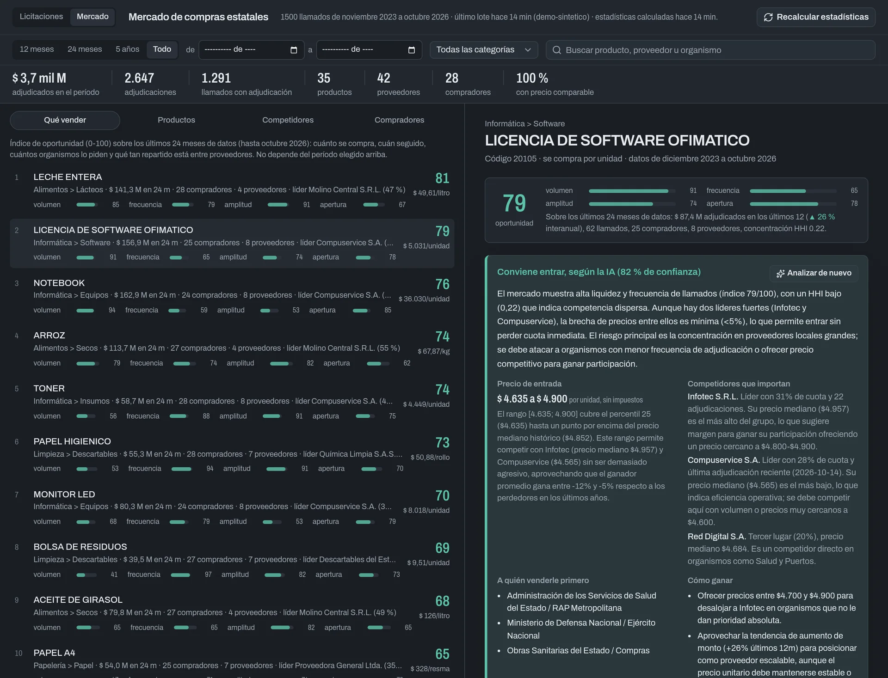Open the Compradores tab
The image size is (888, 678).
tap(399, 120)
